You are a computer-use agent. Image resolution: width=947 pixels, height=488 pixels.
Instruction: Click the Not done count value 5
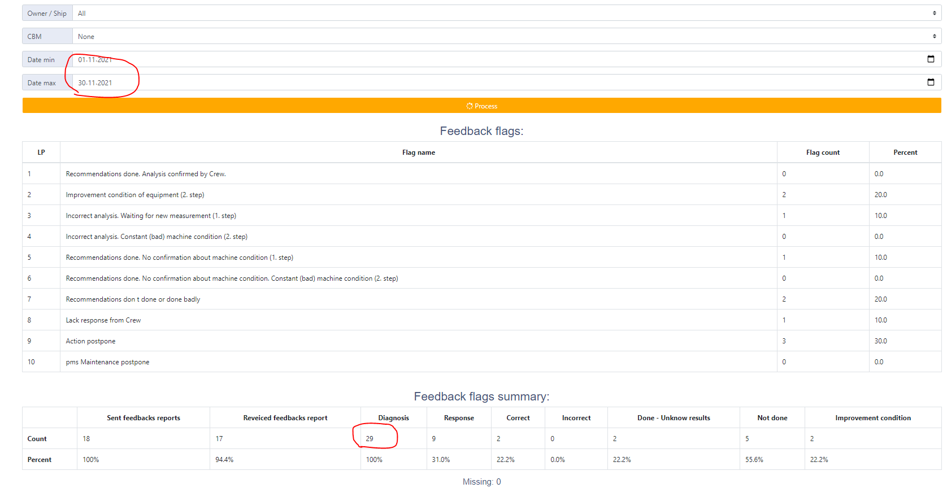pyautogui.click(x=747, y=439)
